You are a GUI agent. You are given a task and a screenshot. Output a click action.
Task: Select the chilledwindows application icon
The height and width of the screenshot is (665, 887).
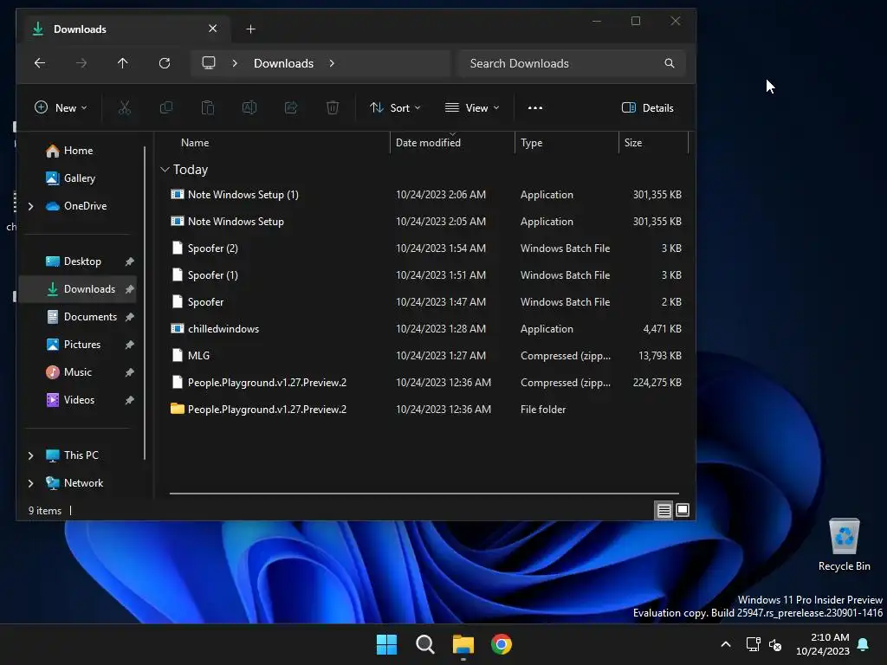point(177,328)
